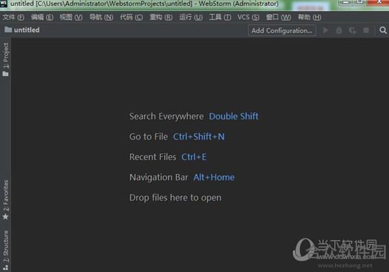Click the Recent Files label
This screenshot has width=389, height=272.
point(153,157)
